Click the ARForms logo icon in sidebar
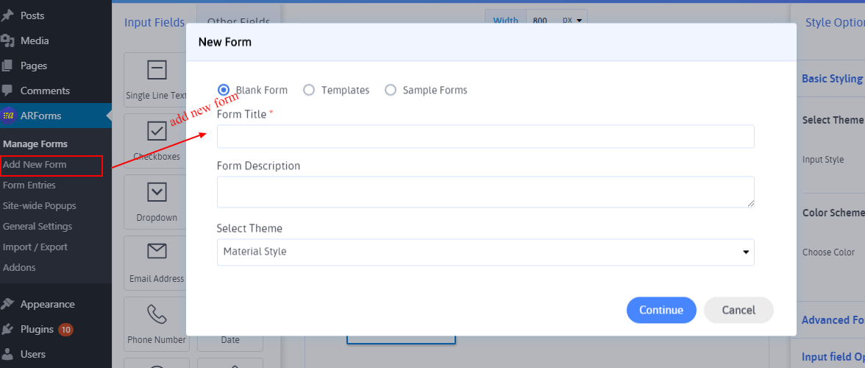This screenshot has height=368, width=865. point(8,116)
